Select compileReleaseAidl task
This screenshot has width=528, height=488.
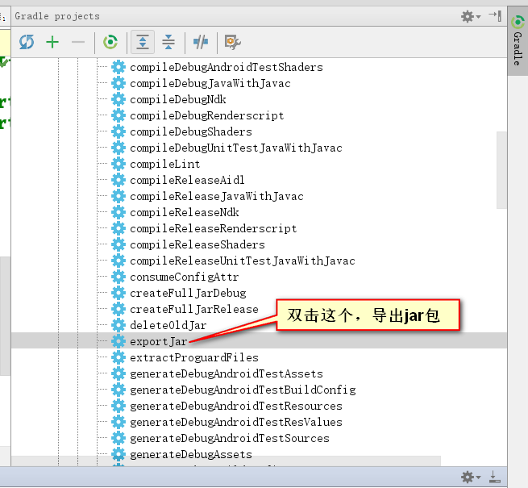pyautogui.click(x=187, y=180)
